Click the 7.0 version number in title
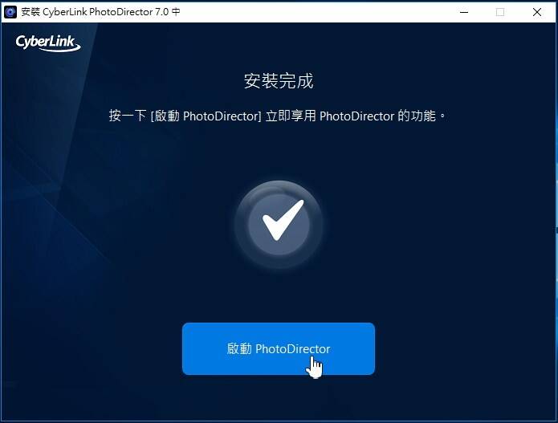This screenshot has height=423, width=558. [x=162, y=12]
